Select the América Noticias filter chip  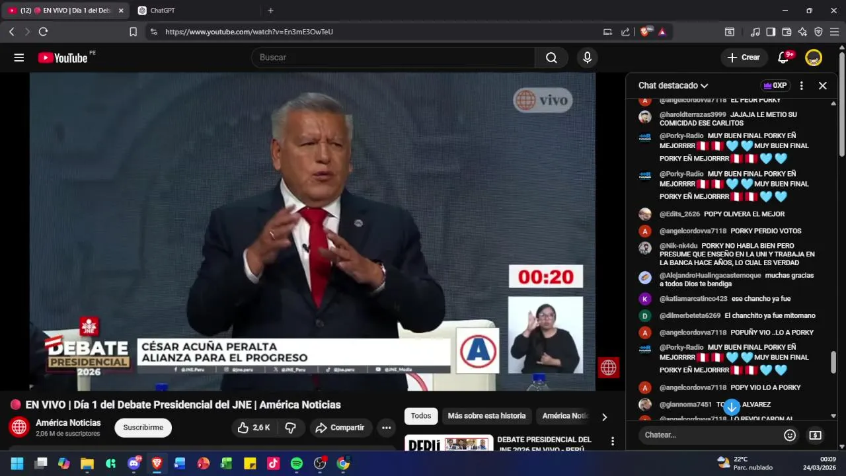[x=564, y=416]
